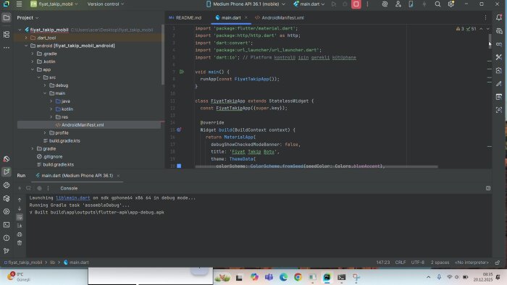
Task: Open the Flutter Inspector pencil icon in right sidebar
Action: pyautogui.click(x=499, y=84)
